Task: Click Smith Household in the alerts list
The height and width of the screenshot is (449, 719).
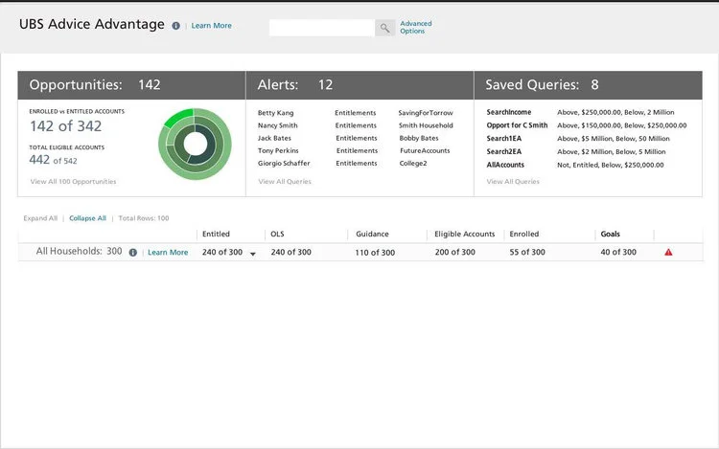Action: pos(426,125)
